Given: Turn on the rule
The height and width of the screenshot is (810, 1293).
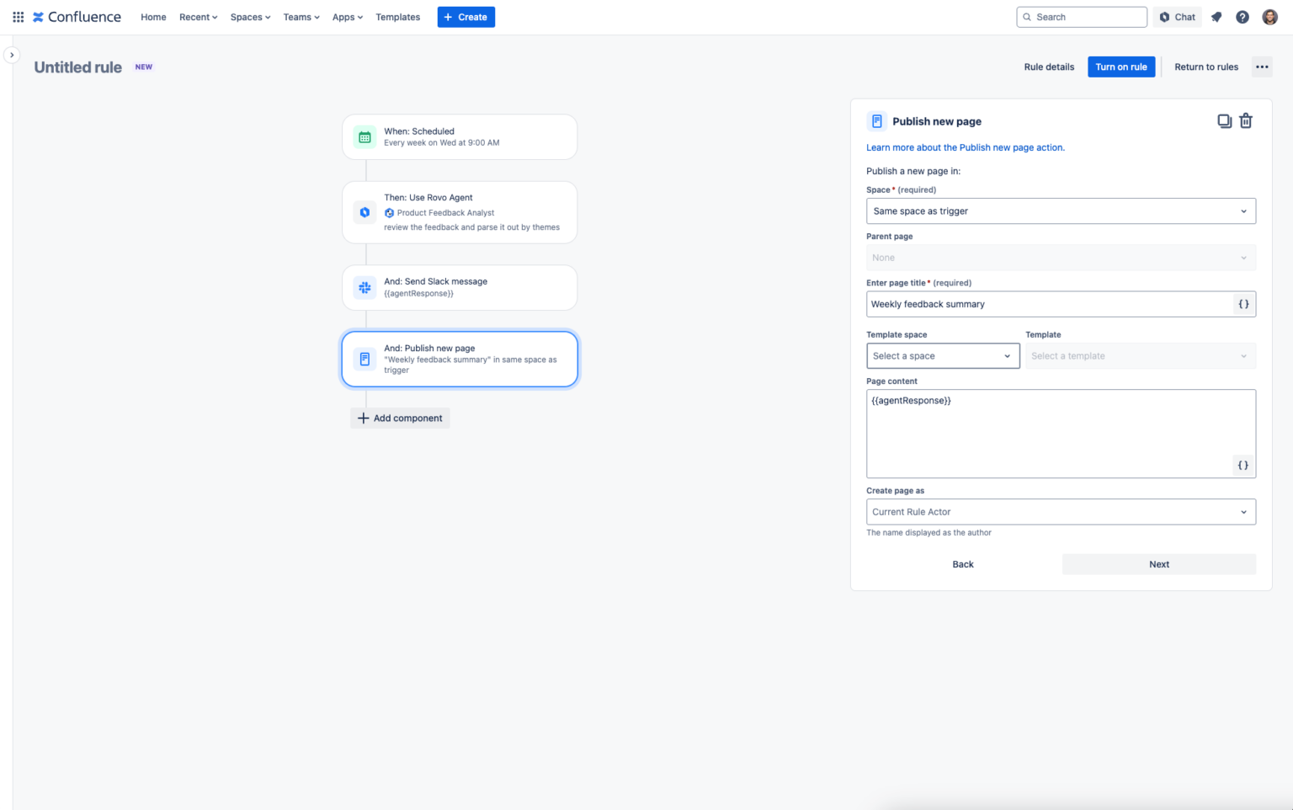Looking at the screenshot, I should pyautogui.click(x=1121, y=67).
